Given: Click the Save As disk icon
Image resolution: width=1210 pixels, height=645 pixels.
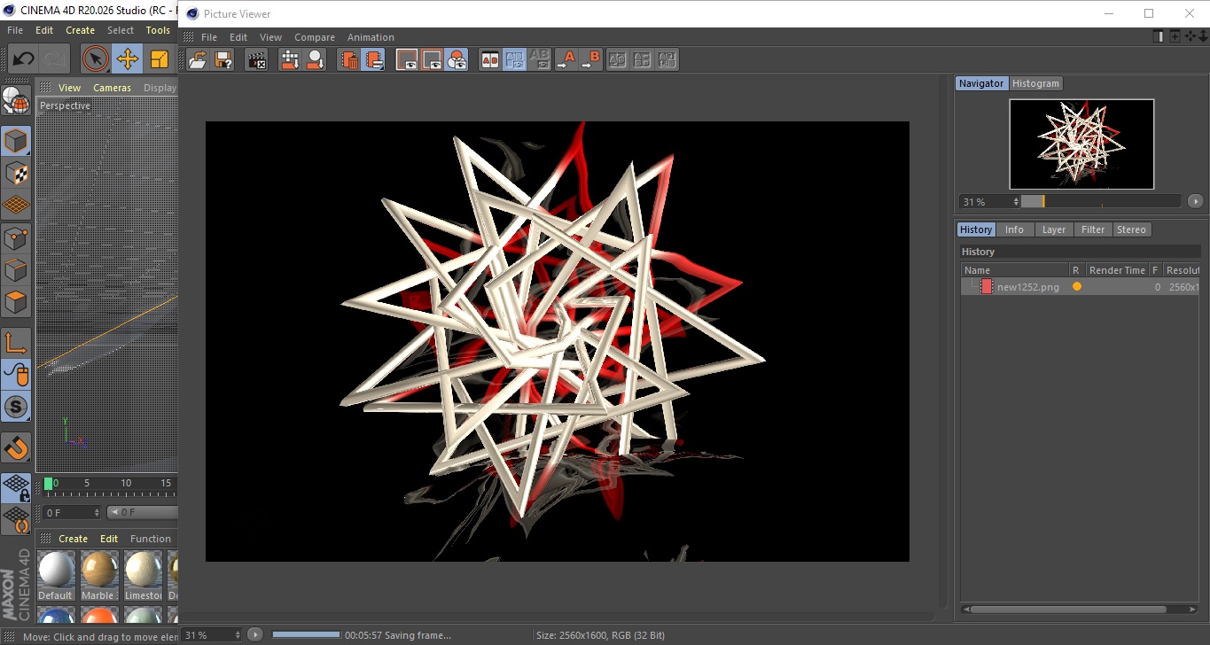Looking at the screenshot, I should (x=223, y=59).
